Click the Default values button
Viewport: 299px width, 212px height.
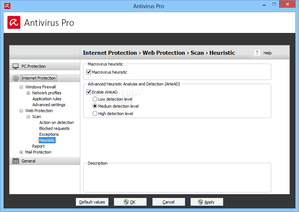[92, 202]
